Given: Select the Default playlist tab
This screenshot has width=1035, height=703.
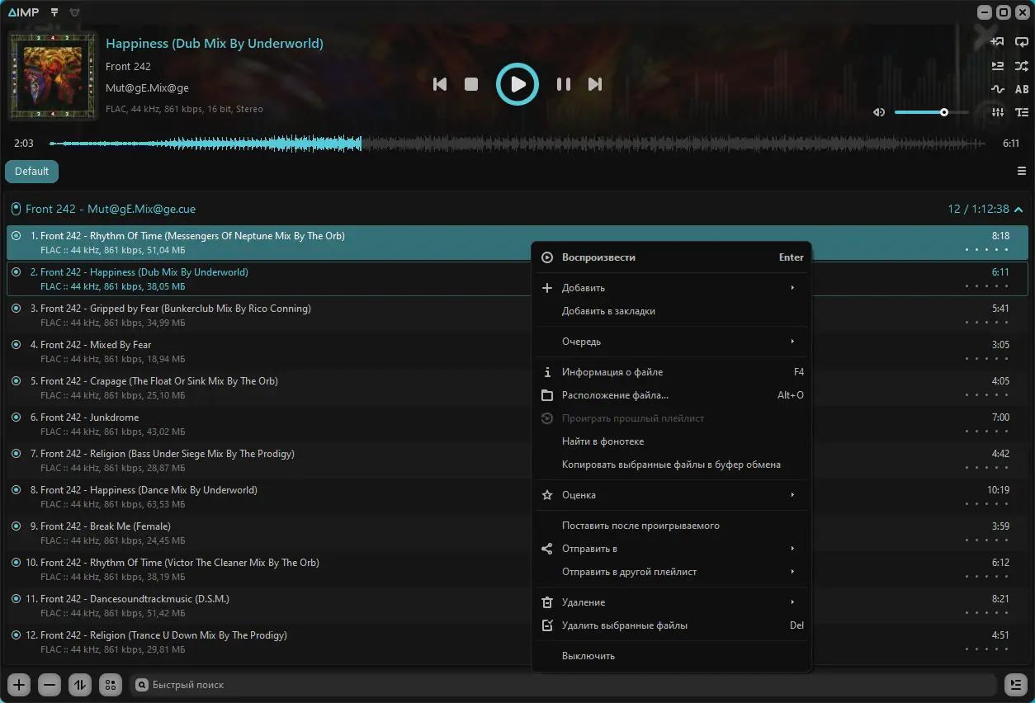Looking at the screenshot, I should coord(31,172).
